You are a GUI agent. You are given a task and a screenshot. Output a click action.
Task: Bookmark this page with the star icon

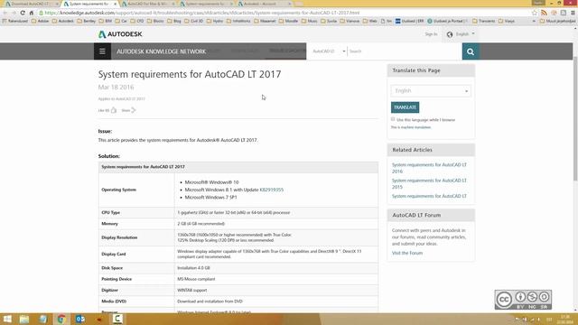coord(535,13)
